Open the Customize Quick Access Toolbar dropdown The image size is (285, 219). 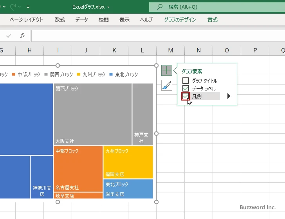[28, 7]
